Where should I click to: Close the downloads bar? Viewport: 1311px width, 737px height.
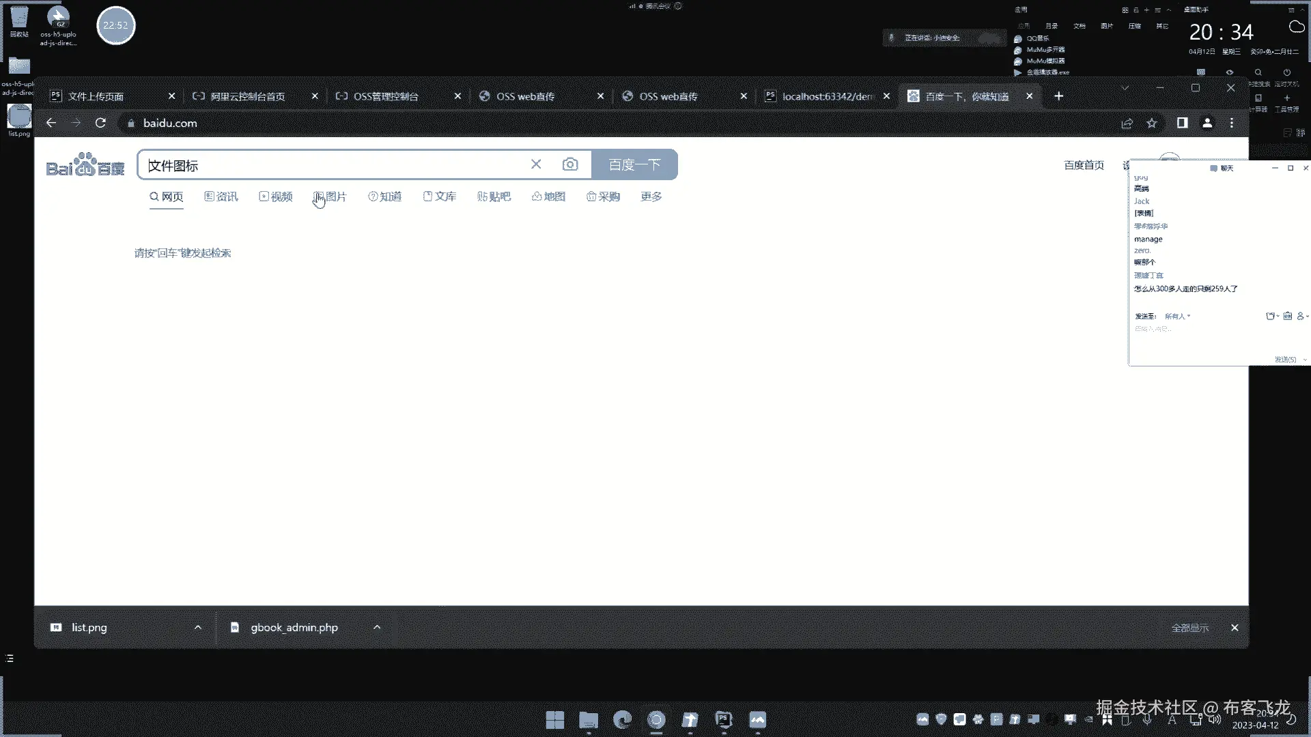tap(1235, 628)
